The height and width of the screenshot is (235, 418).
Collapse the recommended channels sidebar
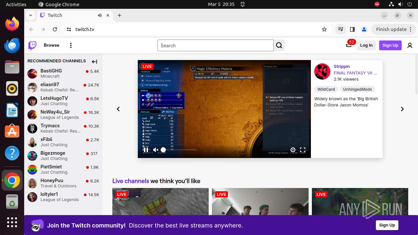point(94,61)
